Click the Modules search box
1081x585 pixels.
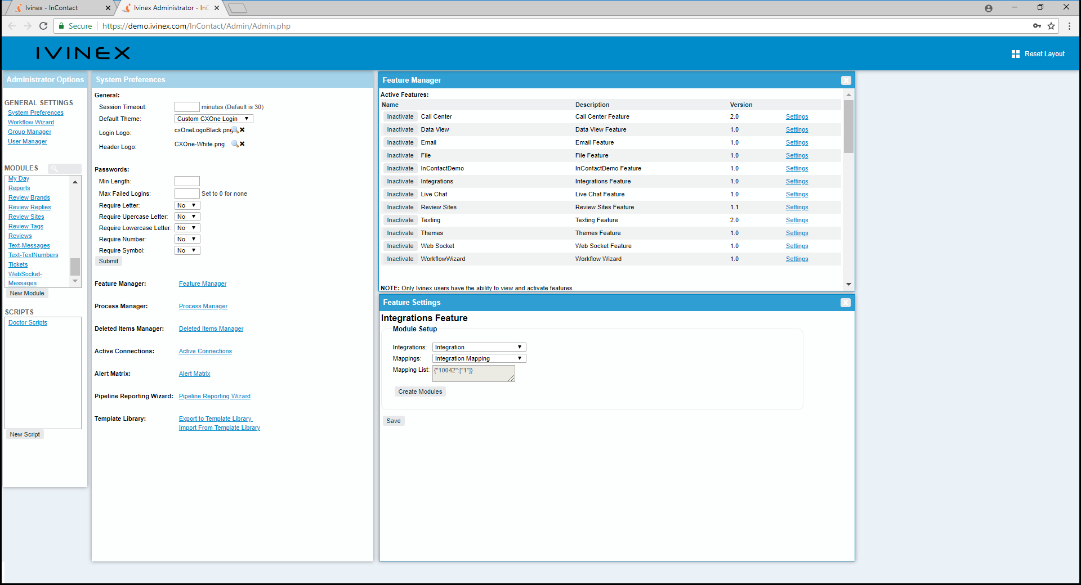tap(65, 168)
